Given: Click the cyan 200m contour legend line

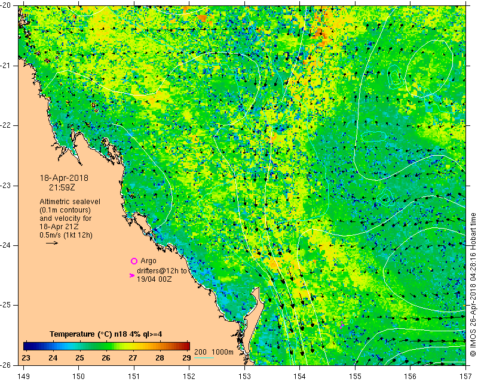Looking at the screenshot, I should click(x=204, y=358).
